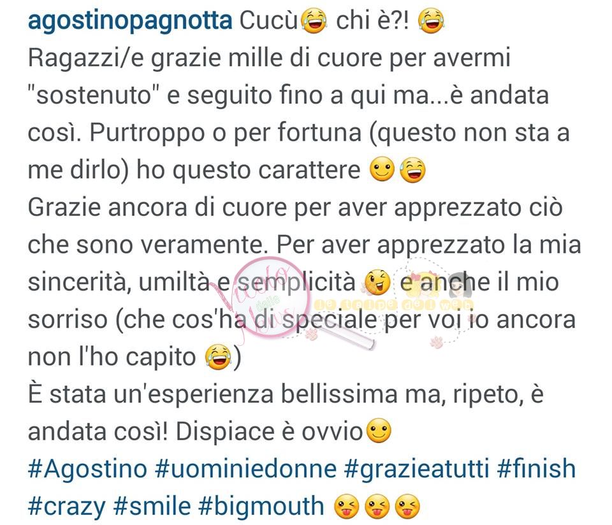Click the laughing emoji after Cucù
This screenshot has height=525, width=612.
314,22
